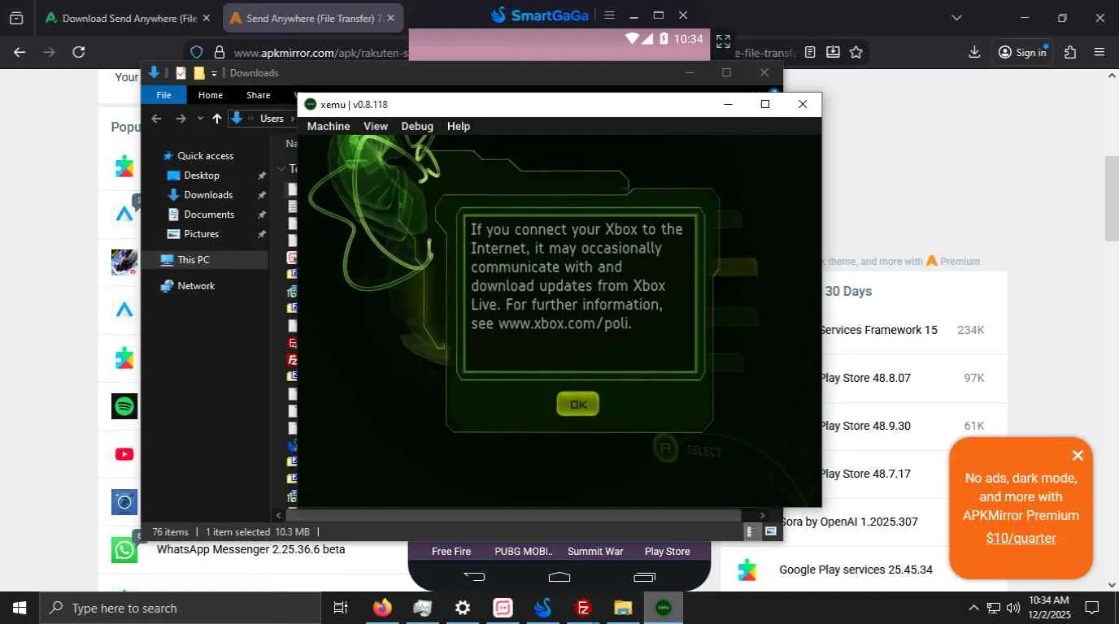Click the pin icon beside Downloads

click(262, 195)
